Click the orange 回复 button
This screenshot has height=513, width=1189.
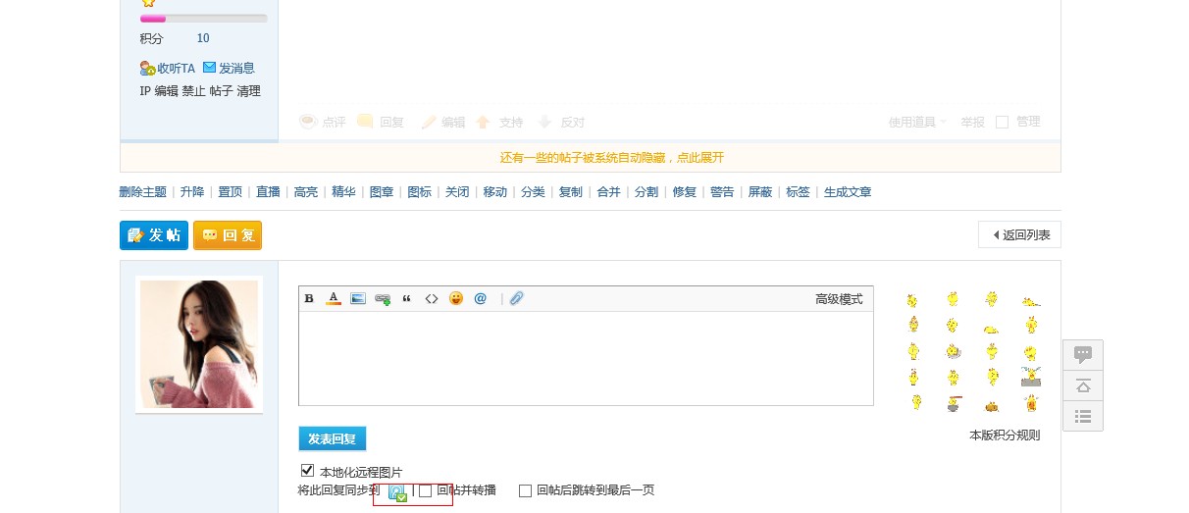pyautogui.click(x=228, y=235)
